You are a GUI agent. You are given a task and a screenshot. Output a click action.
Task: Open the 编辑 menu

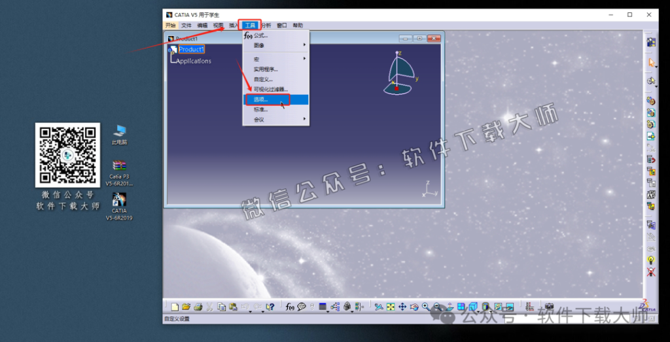click(202, 26)
